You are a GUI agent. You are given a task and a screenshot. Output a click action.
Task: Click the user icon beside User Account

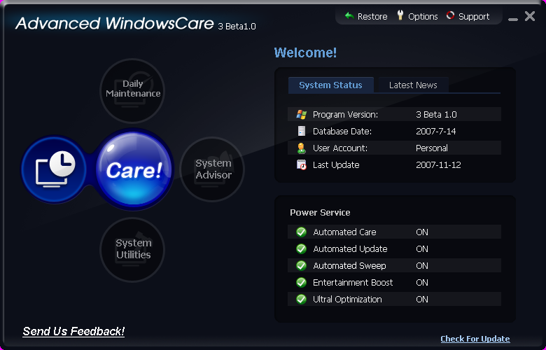tap(301, 148)
